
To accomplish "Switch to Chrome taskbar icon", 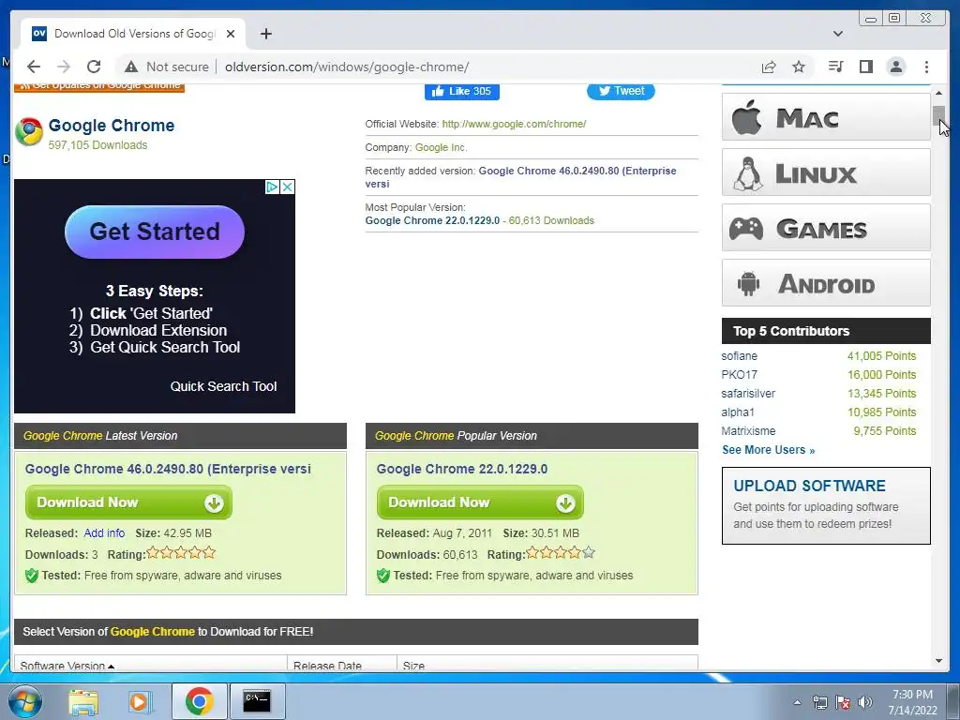I will point(199,701).
